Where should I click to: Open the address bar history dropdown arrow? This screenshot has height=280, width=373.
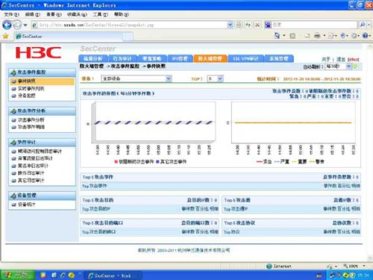pyautogui.click(x=230, y=25)
